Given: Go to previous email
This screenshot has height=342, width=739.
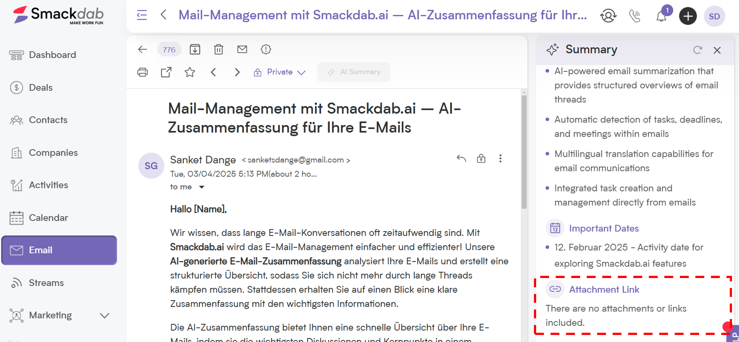Looking at the screenshot, I should tap(213, 72).
